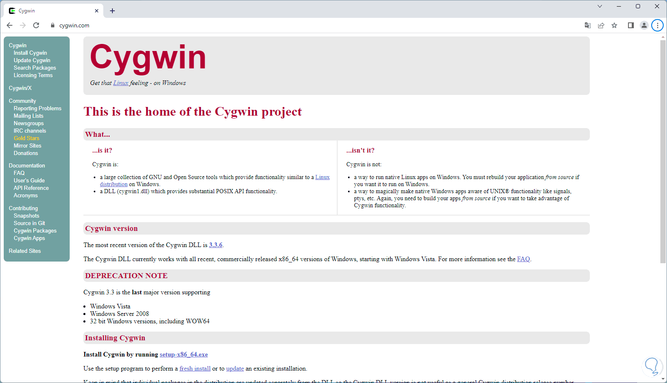Click the Linux distribution link
This screenshot has width=667, height=383.
coord(322,177)
